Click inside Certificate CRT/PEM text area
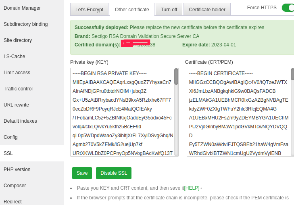This screenshot has height=205, width=294. tap(238, 112)
